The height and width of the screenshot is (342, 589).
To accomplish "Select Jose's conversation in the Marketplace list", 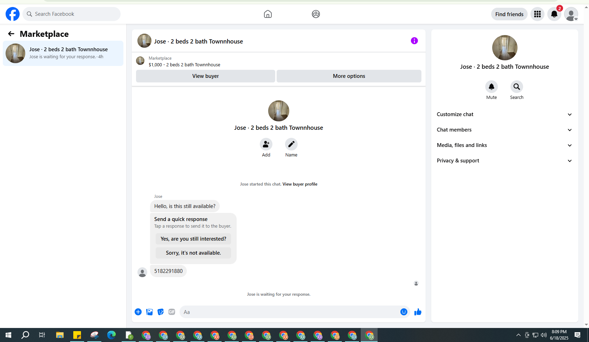I will click(63, 53).
